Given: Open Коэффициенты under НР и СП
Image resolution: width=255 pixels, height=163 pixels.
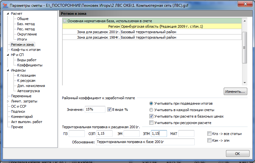Looking at the screenshot, I should 30,65.
